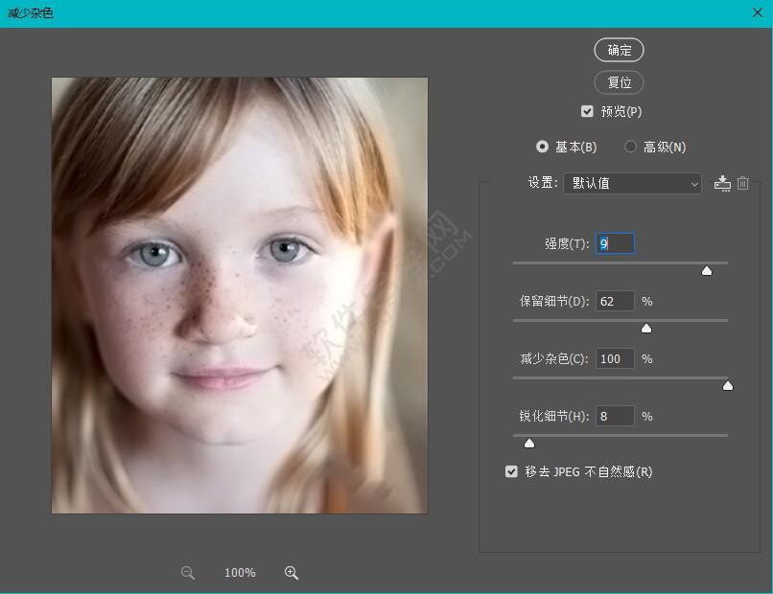Disable 移去 JPEG 不自然感 checkbox
The height and width of the screenshot is (594, 773).
click(x=511, y=472)
